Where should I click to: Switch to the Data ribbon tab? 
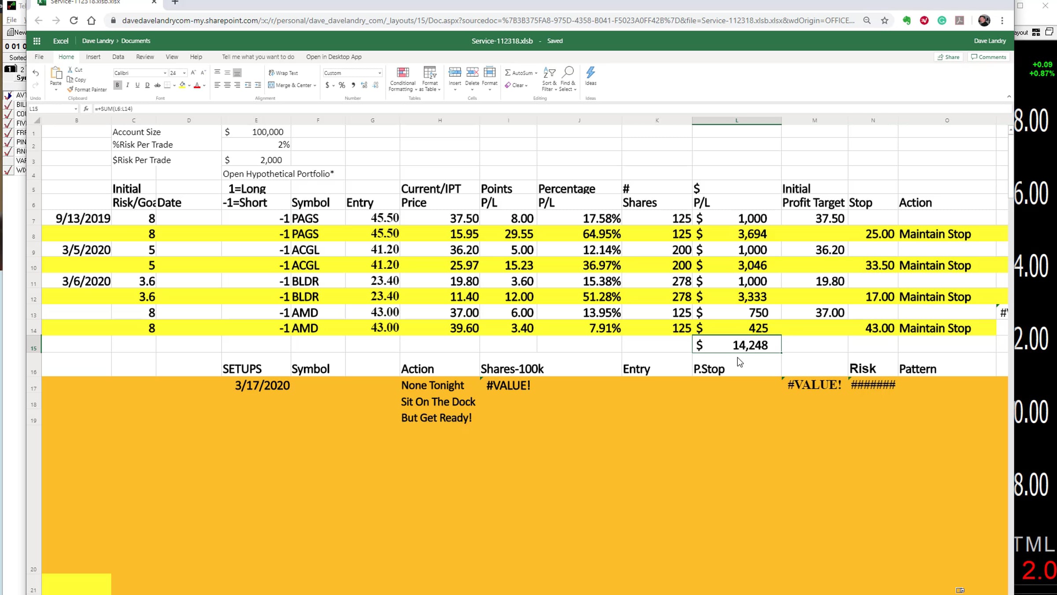point(118,57)
